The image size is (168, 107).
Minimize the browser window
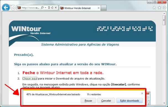pos(150,2)
